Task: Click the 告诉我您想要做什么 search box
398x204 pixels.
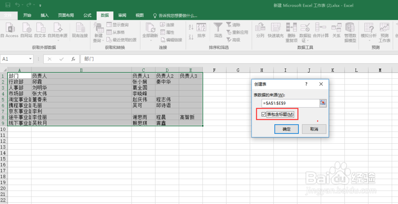Action: point(175,16)
